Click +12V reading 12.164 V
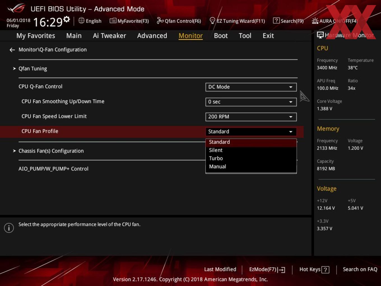Viewport: 381px width, 286px height. 326,208
